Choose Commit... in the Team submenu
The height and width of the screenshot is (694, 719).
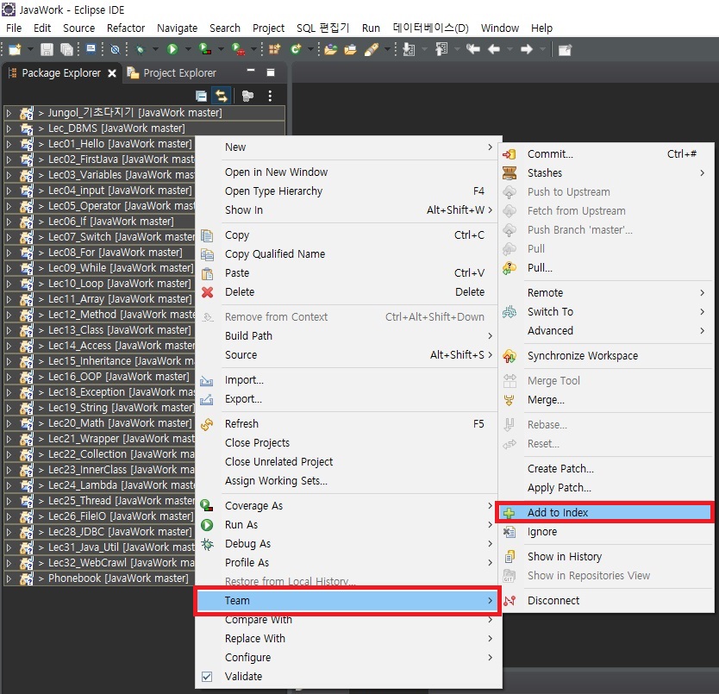[606, 154]
